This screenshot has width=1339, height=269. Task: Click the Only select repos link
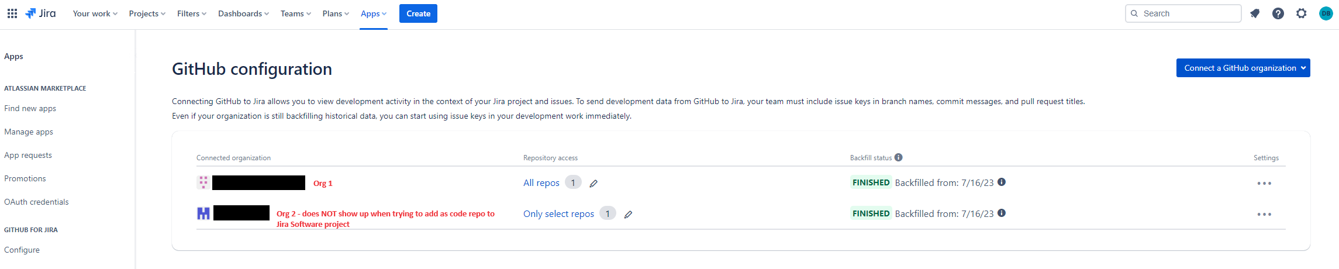558,214
